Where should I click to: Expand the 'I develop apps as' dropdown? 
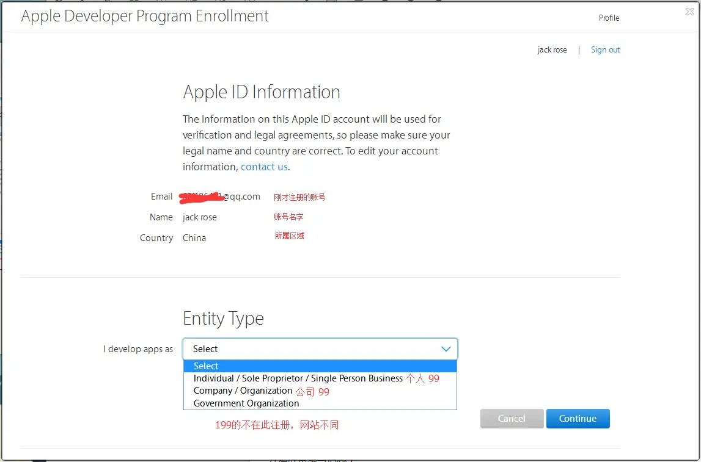[x=320, y=349]
